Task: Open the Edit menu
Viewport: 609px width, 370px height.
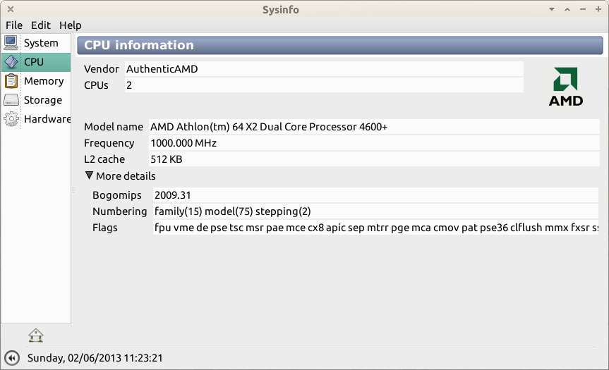Action: (40, 25)
